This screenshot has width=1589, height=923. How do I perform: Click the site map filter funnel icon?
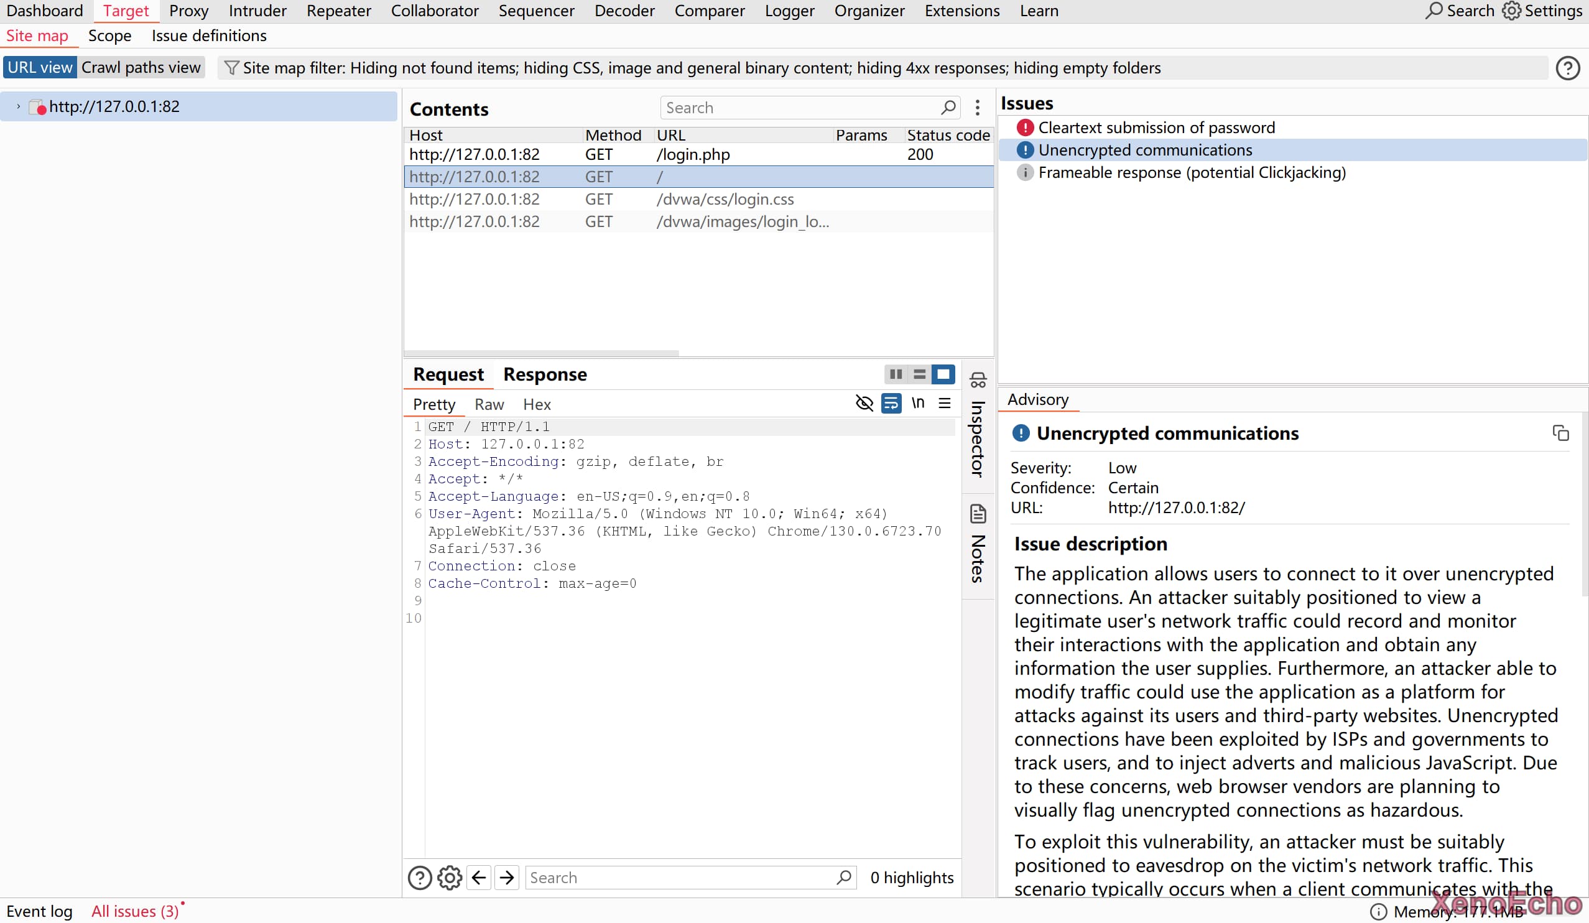pos(231,67)
